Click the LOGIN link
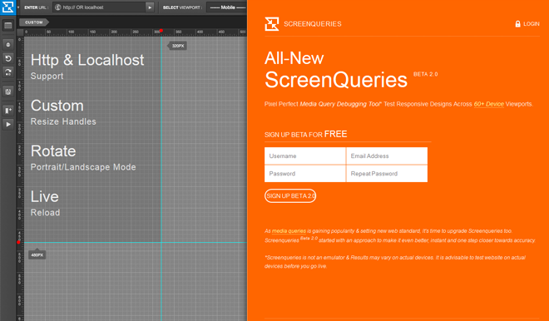Viewport: 549px width, 321px height. pos(532,24)
